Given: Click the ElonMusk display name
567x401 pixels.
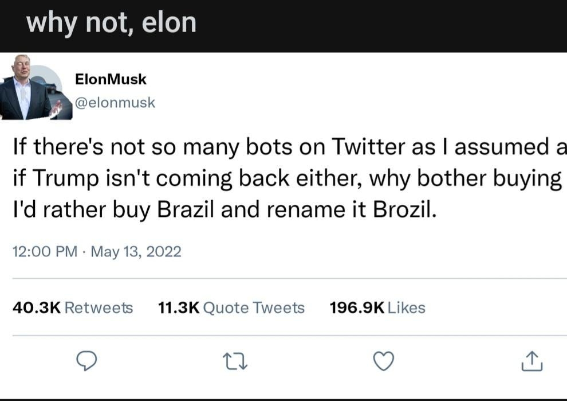Looking at the screenshot, I should click(110, 79).
